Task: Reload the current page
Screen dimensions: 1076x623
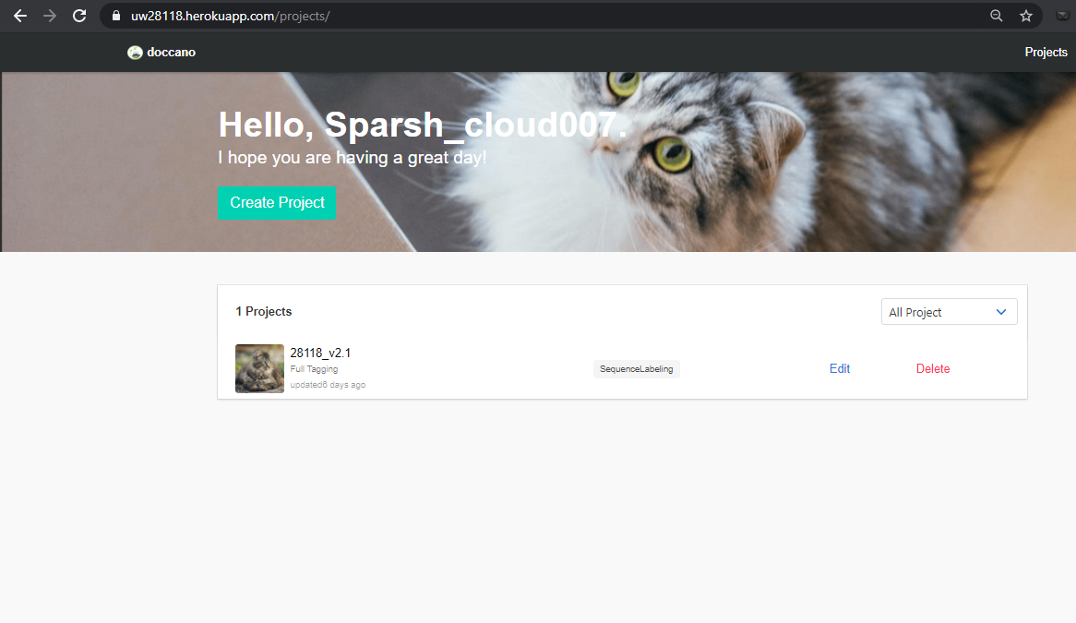Action: 79,16
